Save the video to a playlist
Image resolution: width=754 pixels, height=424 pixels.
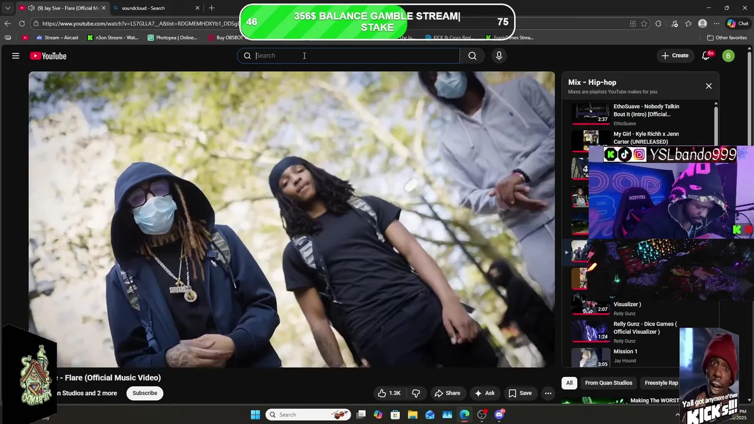point(520,393)
